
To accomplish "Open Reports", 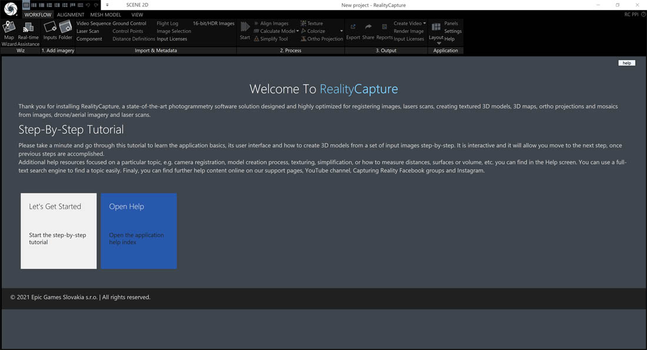I will [x=384, y=31].
